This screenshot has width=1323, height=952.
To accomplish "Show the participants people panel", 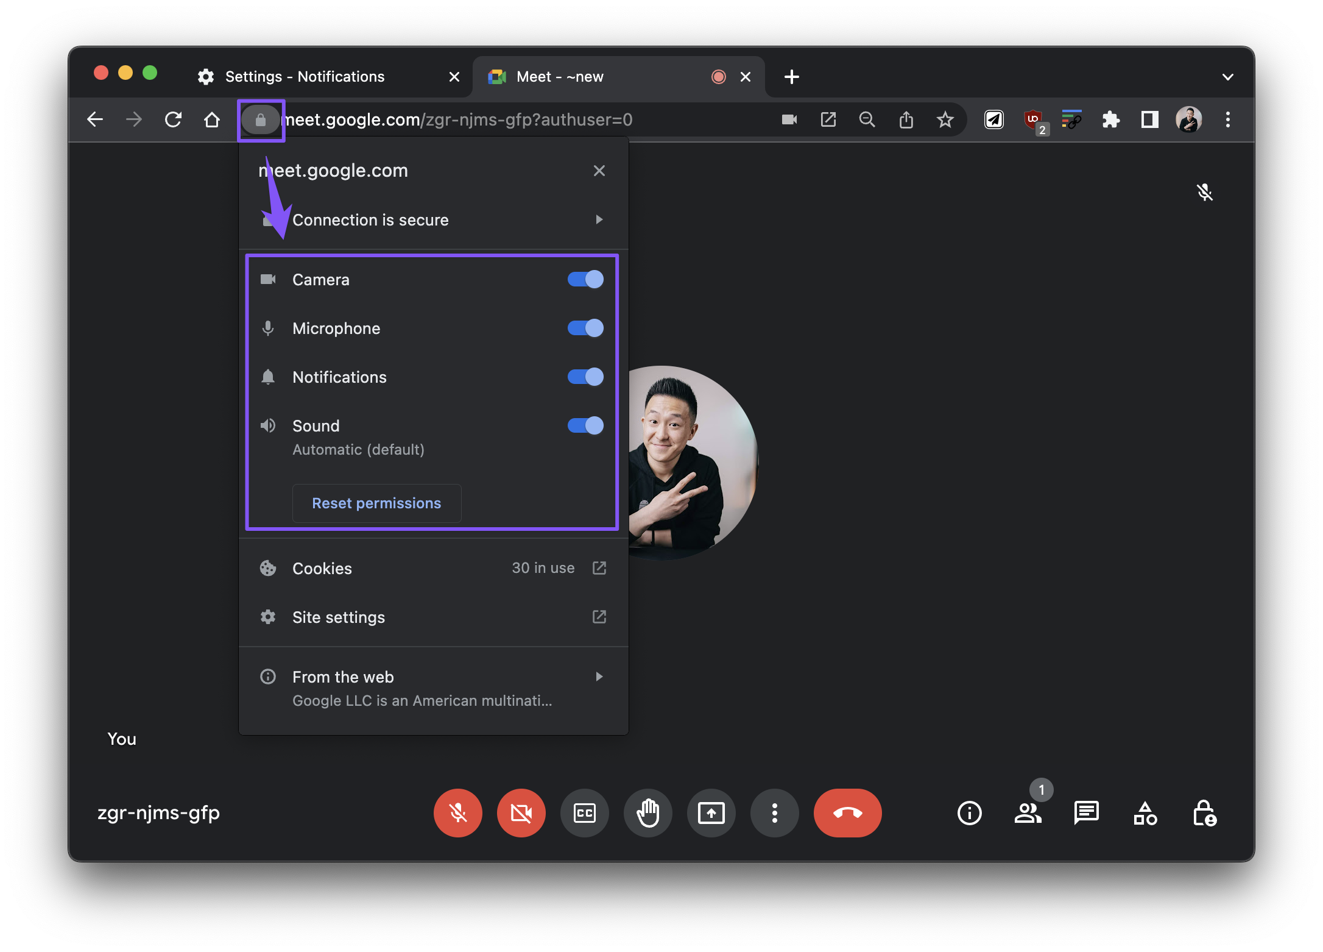I will [x=1028, y=813].
